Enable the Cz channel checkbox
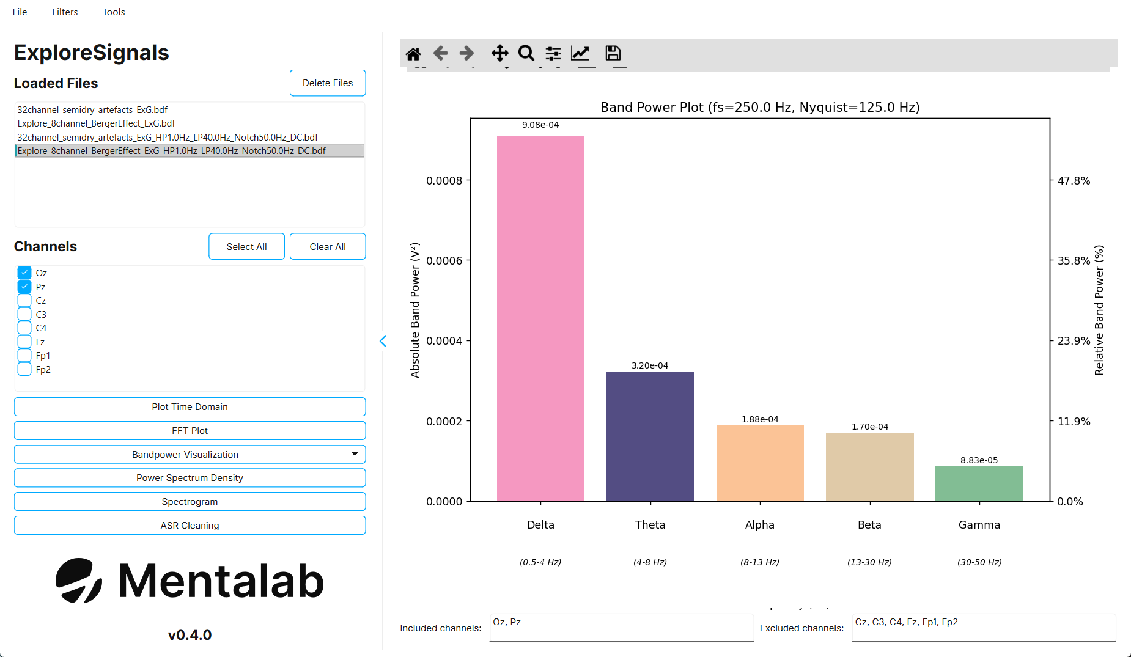This screenshot has width=1131, height=657. [x=24, y=300]
